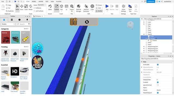This screenshot has height=98, width=174.
Task: Activate the Rotate tool
Action: tap(30, 7)
